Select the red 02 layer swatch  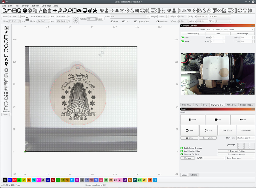coord(14,180)
